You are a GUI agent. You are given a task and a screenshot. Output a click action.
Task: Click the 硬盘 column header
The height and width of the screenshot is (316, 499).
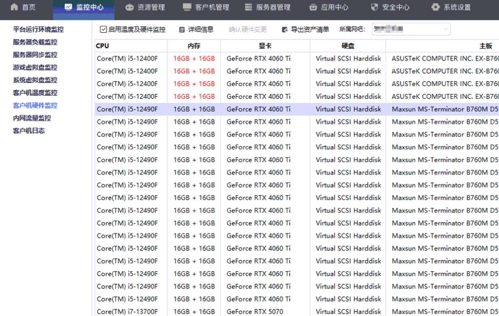tap(348, 46)
